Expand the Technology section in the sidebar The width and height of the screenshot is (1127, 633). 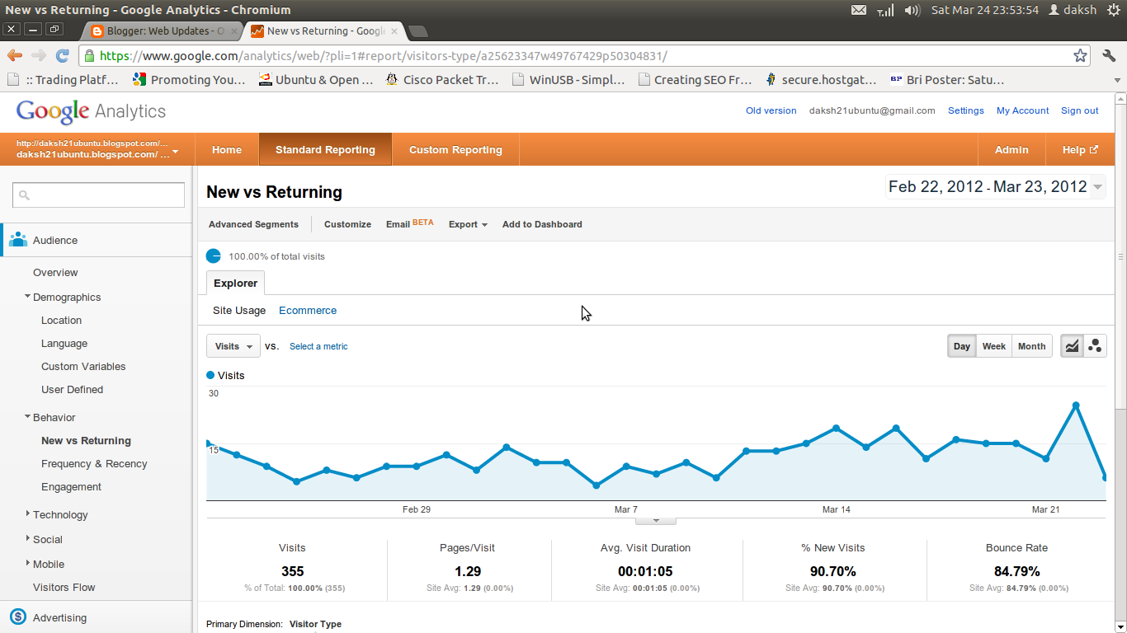59,514
